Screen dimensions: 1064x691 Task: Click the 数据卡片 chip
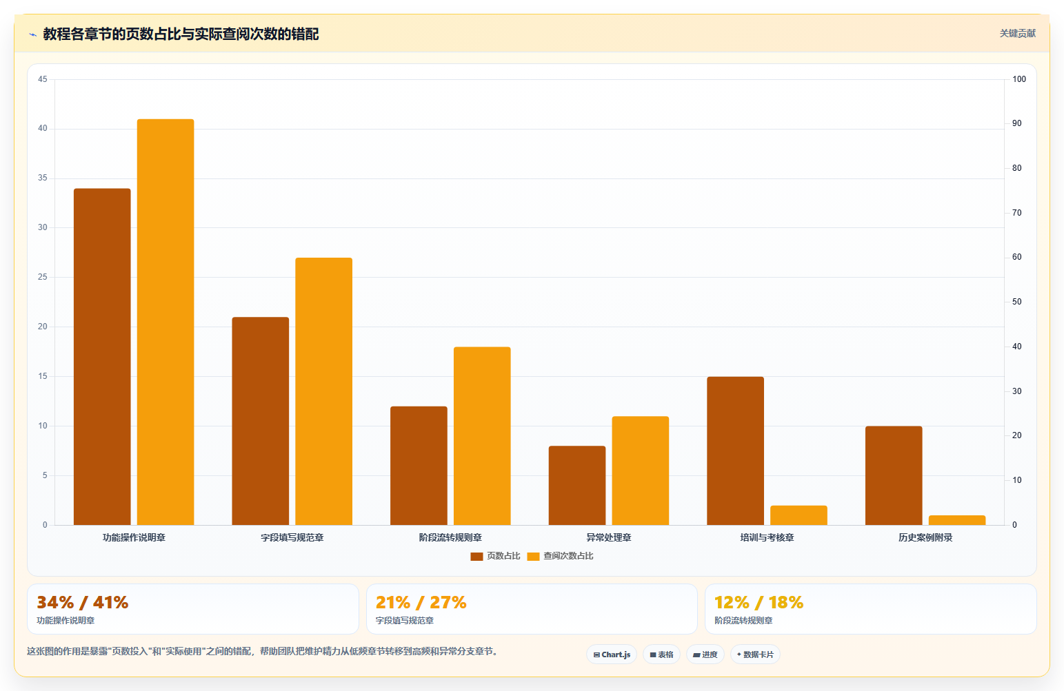(755, 654)
